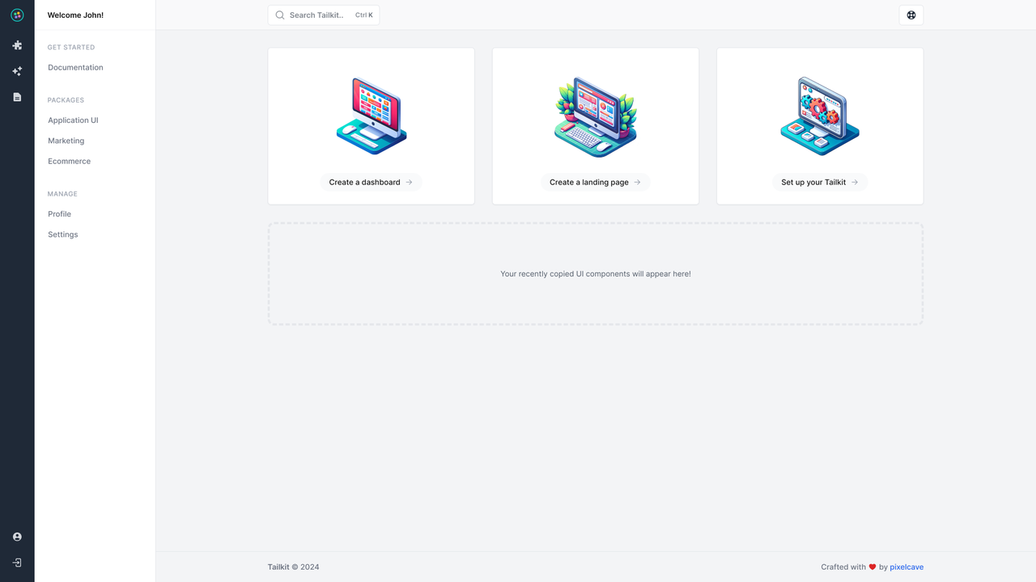
Task: Click the PACKAGES section label
Action: [x=66, y=100]
